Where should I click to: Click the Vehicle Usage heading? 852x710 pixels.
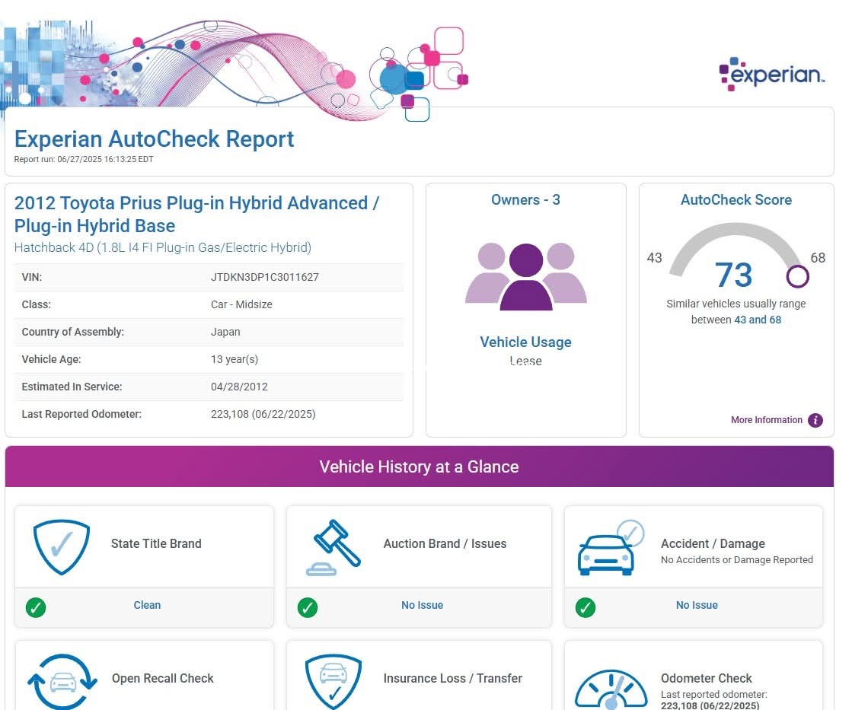525,342
